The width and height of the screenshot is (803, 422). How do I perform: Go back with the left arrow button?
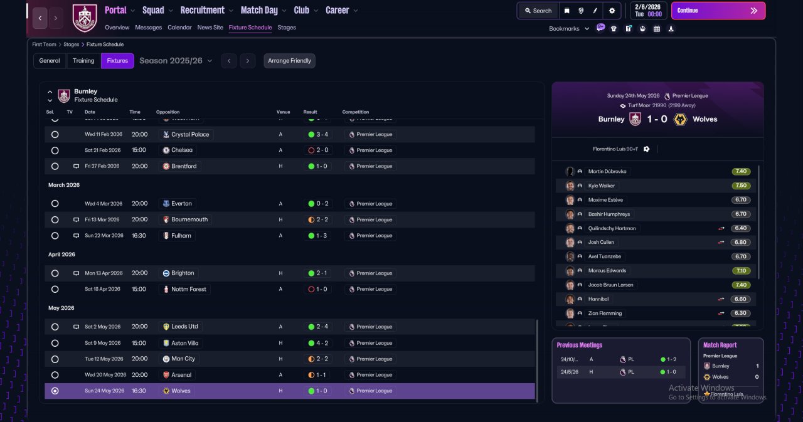tap(40, 18)
